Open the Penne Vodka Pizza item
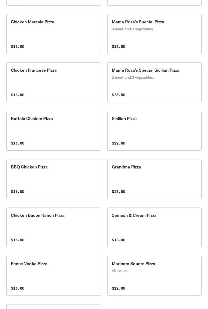This screenshot has height=309, width=208. (x=54, y=276)
